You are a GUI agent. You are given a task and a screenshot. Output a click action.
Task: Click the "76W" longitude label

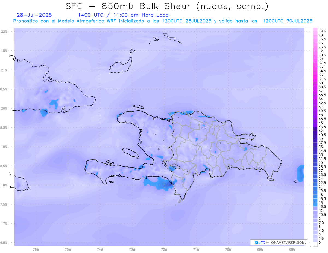pyautogui.click(x=36, y=249)
